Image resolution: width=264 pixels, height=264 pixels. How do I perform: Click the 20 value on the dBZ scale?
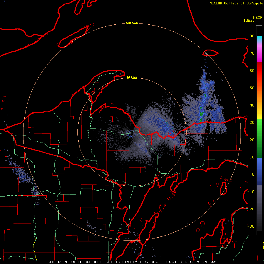click(252, 140)
